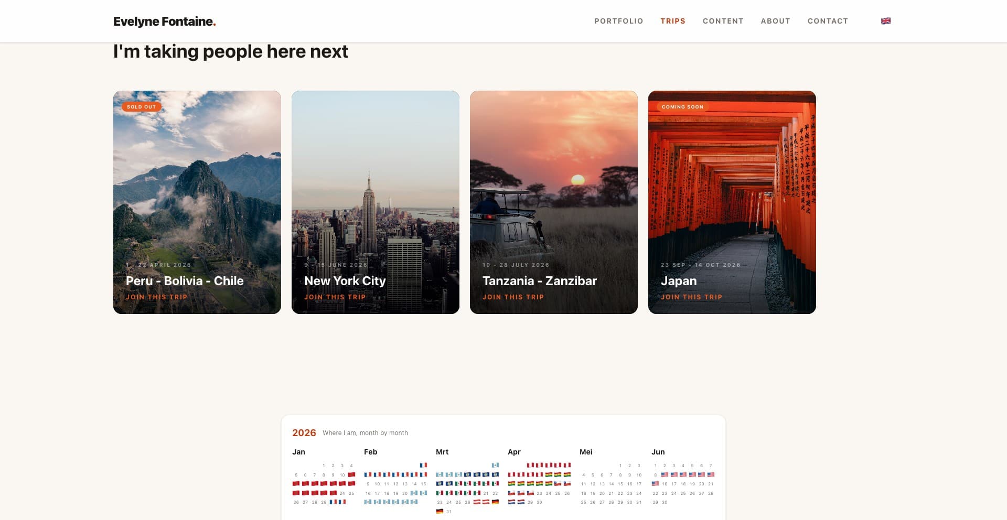Click the Austria flag in late March
This screenshot has height=520, width=1007.
click(477, 502)
